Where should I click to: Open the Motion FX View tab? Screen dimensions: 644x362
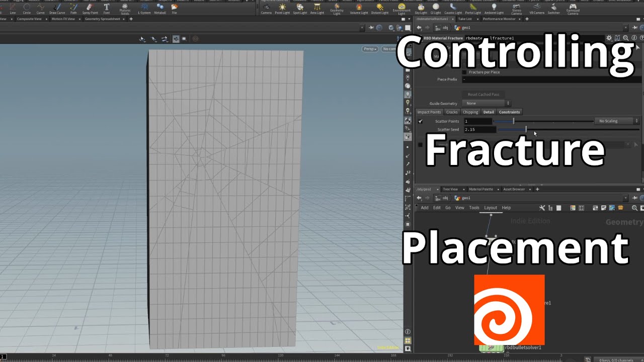tap(63, 19)
